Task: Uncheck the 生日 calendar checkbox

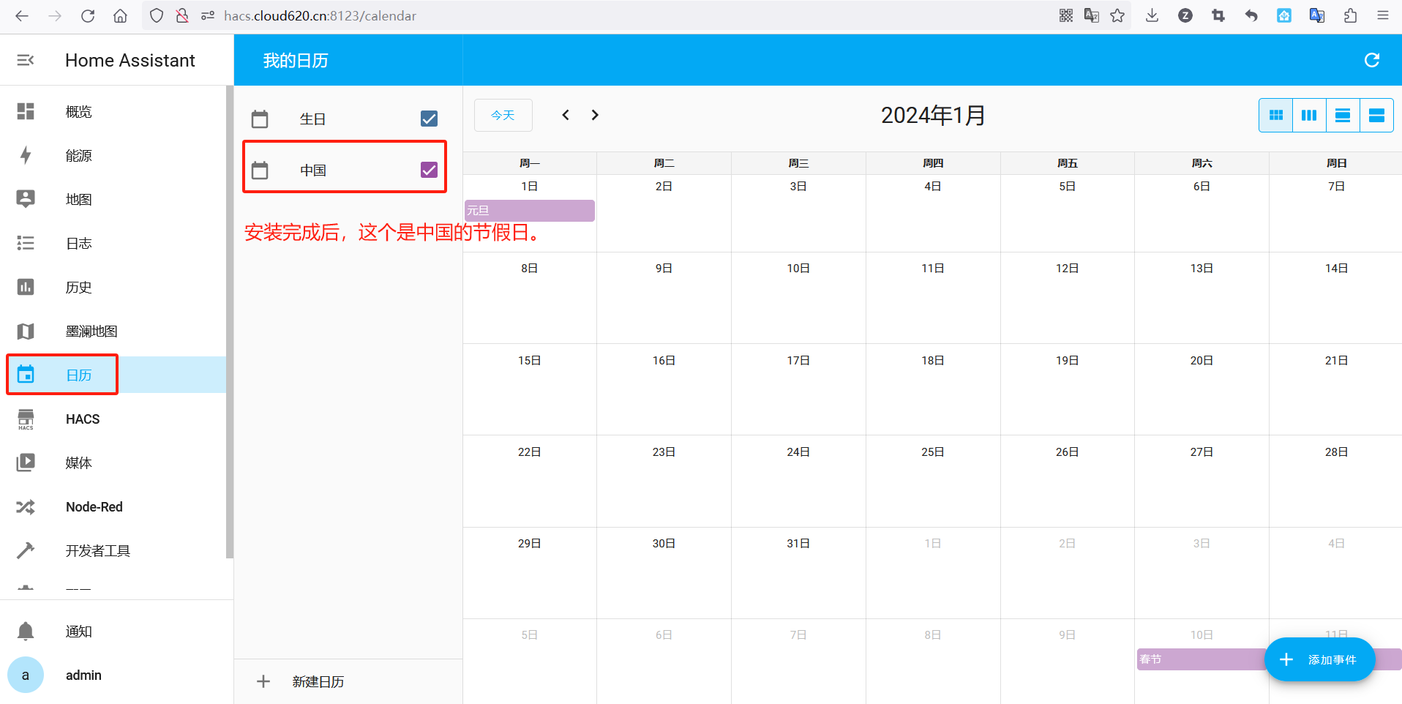Action: pyautogui.click(x=429, y=119)
